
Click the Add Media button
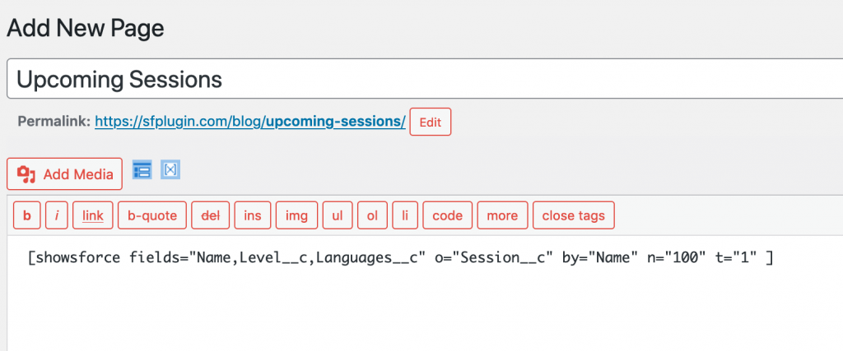64,174
